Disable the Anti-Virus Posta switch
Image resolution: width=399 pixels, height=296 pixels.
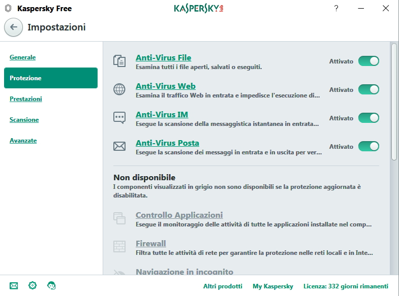tap(369, 146)
